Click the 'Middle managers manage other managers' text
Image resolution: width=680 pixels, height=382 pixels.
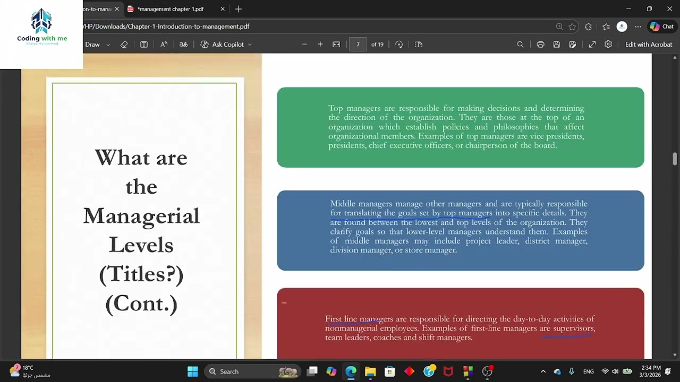coord(458,227)
